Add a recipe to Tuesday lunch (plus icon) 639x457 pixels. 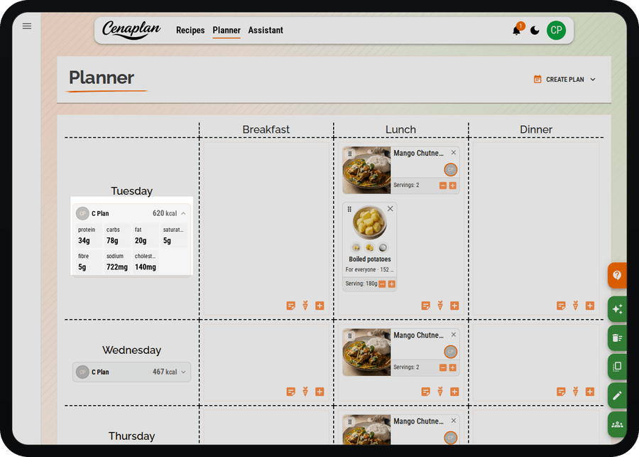[454, 306]
